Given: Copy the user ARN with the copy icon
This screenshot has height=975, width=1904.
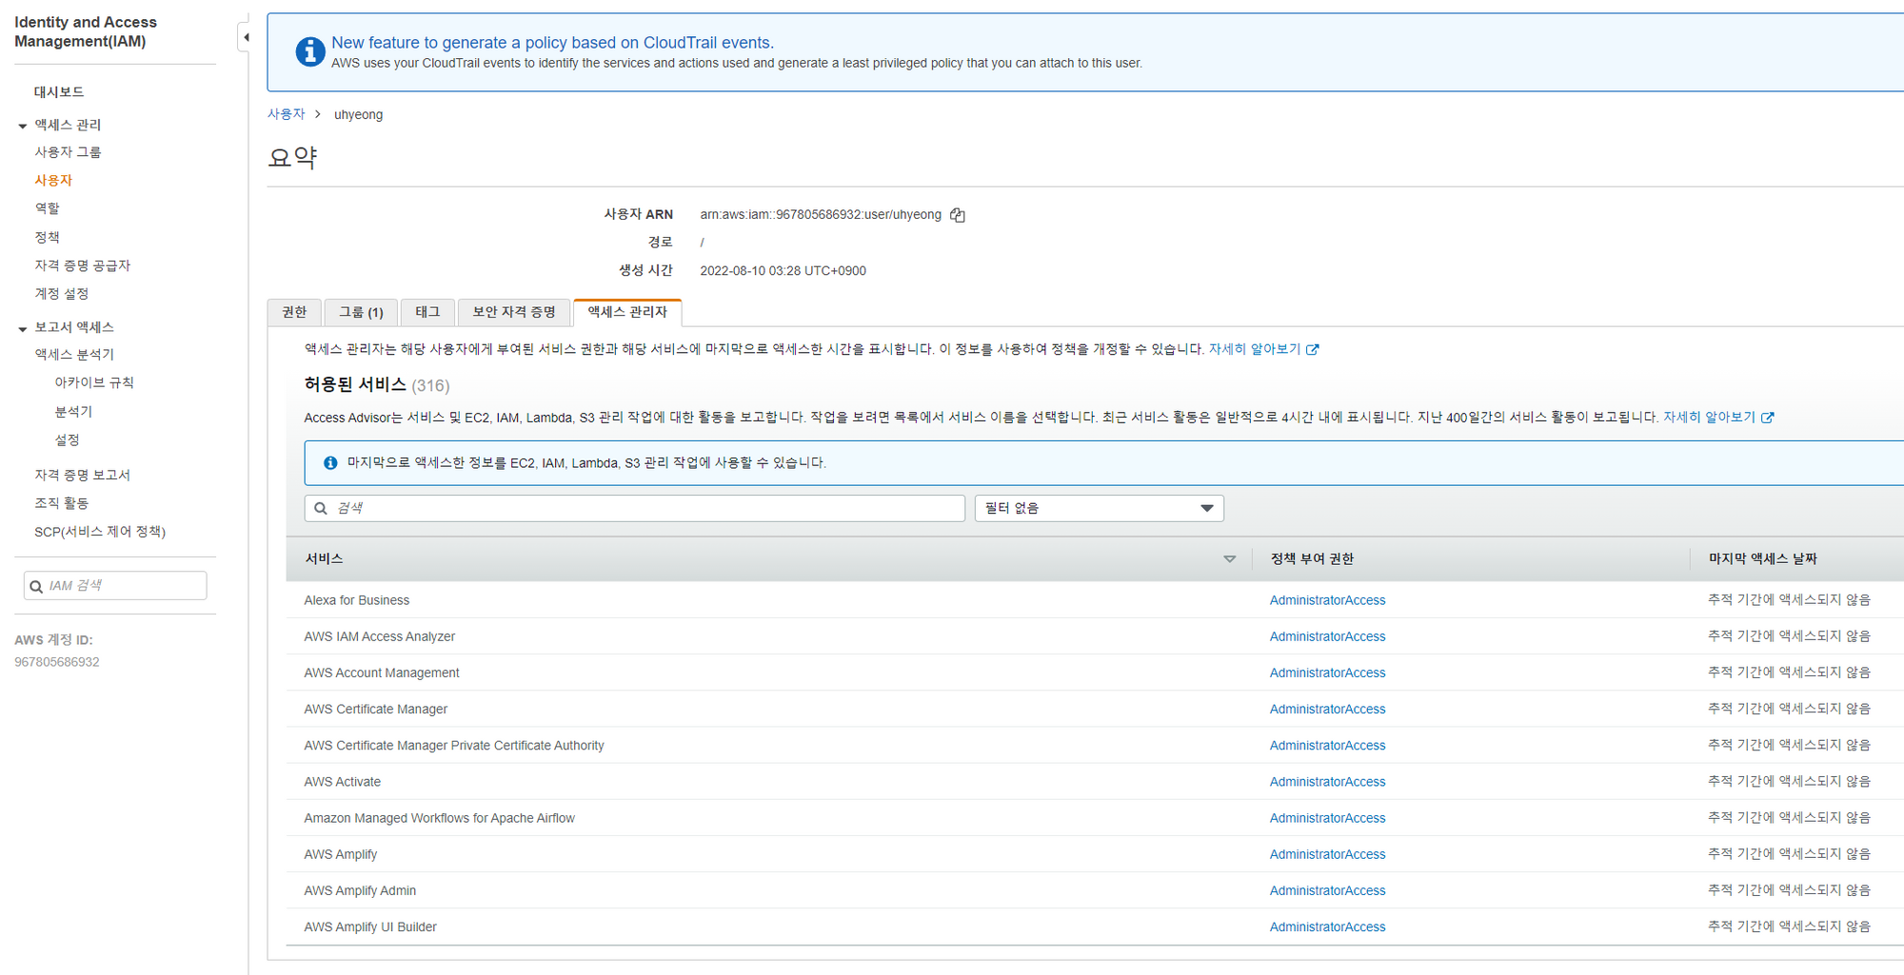Looking at the screenshot, I should (x=958, y=215).
